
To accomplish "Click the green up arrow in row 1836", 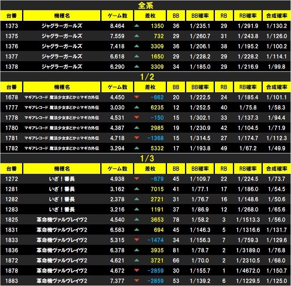I will point(137,250).
